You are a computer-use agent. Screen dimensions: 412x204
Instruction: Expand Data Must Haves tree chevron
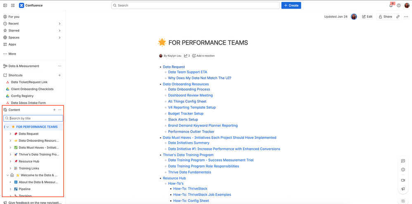10,148
